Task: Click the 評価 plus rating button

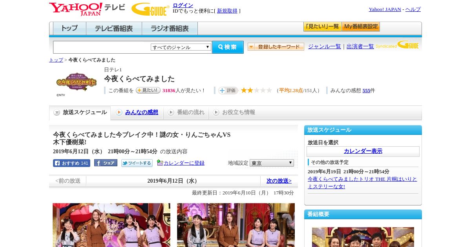Action: pyautogui.click(x=228, y=90)
